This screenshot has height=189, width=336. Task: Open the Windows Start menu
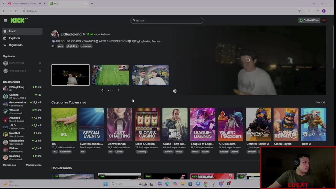pos(106,184)
